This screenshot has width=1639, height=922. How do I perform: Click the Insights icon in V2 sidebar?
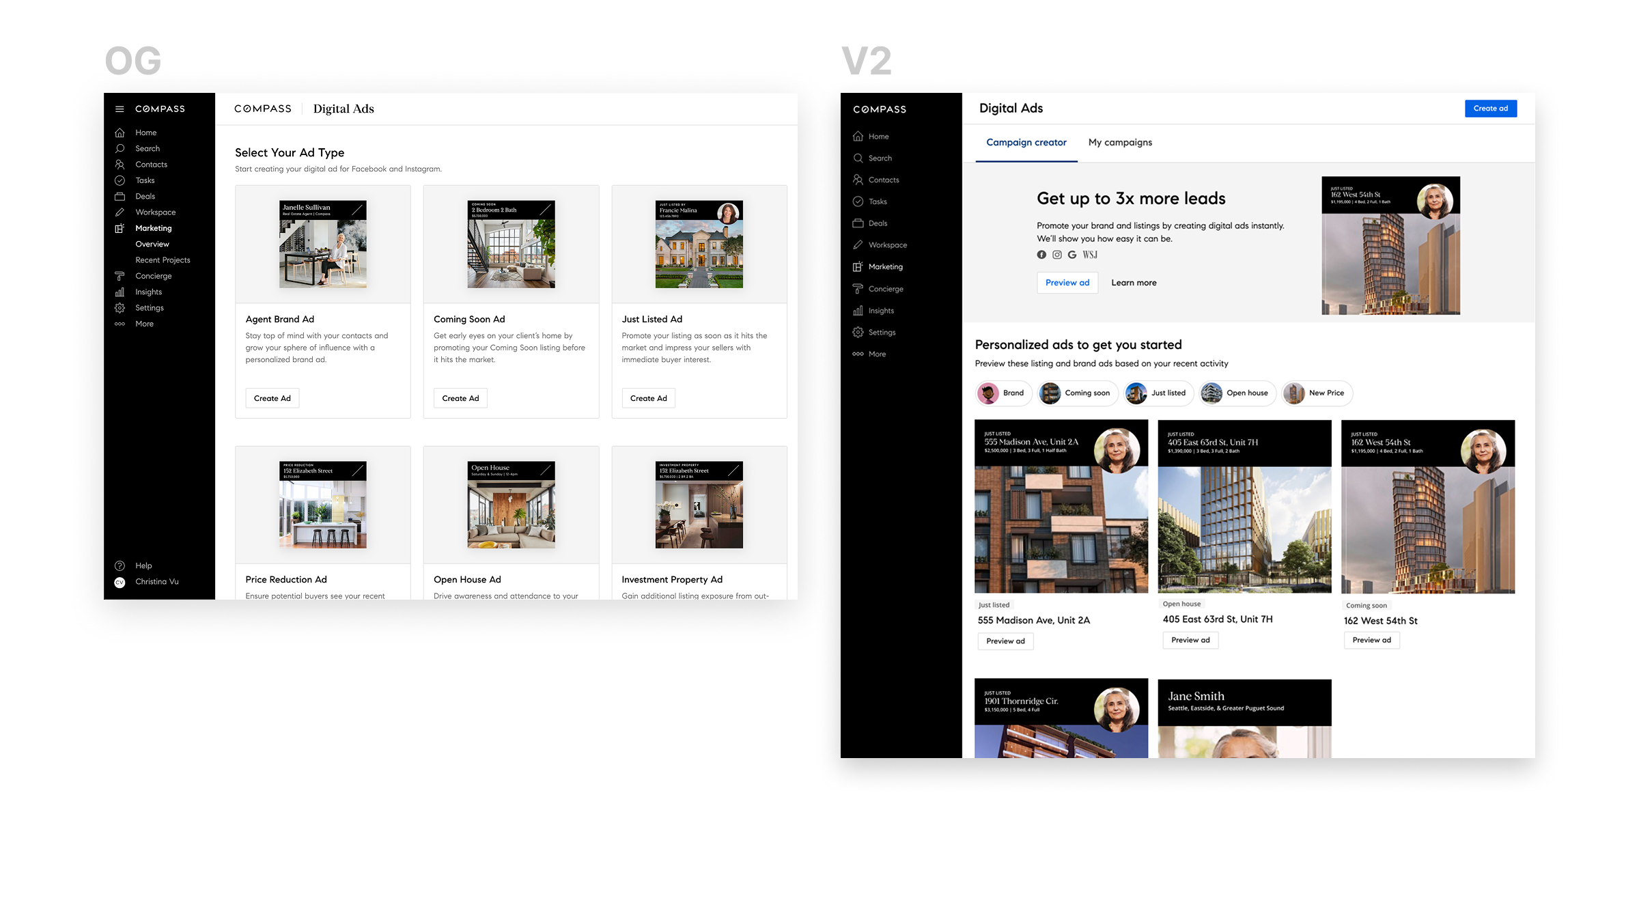[x=858, y=311]
